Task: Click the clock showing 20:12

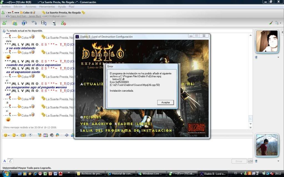Action: (278, 174)
